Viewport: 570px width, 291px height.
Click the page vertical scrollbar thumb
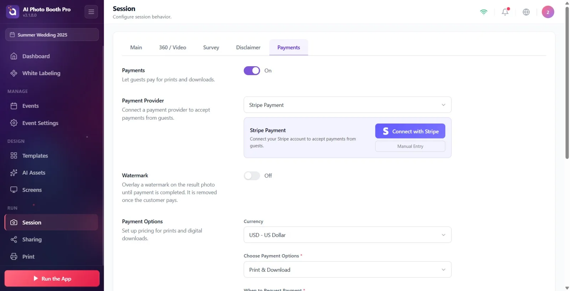pos(567,83)
